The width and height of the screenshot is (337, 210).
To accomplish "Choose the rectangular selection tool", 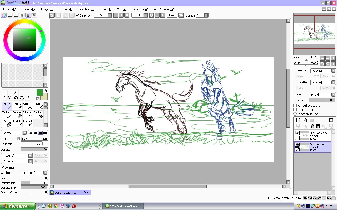I will pyautogui.click(x=4, y=92).
